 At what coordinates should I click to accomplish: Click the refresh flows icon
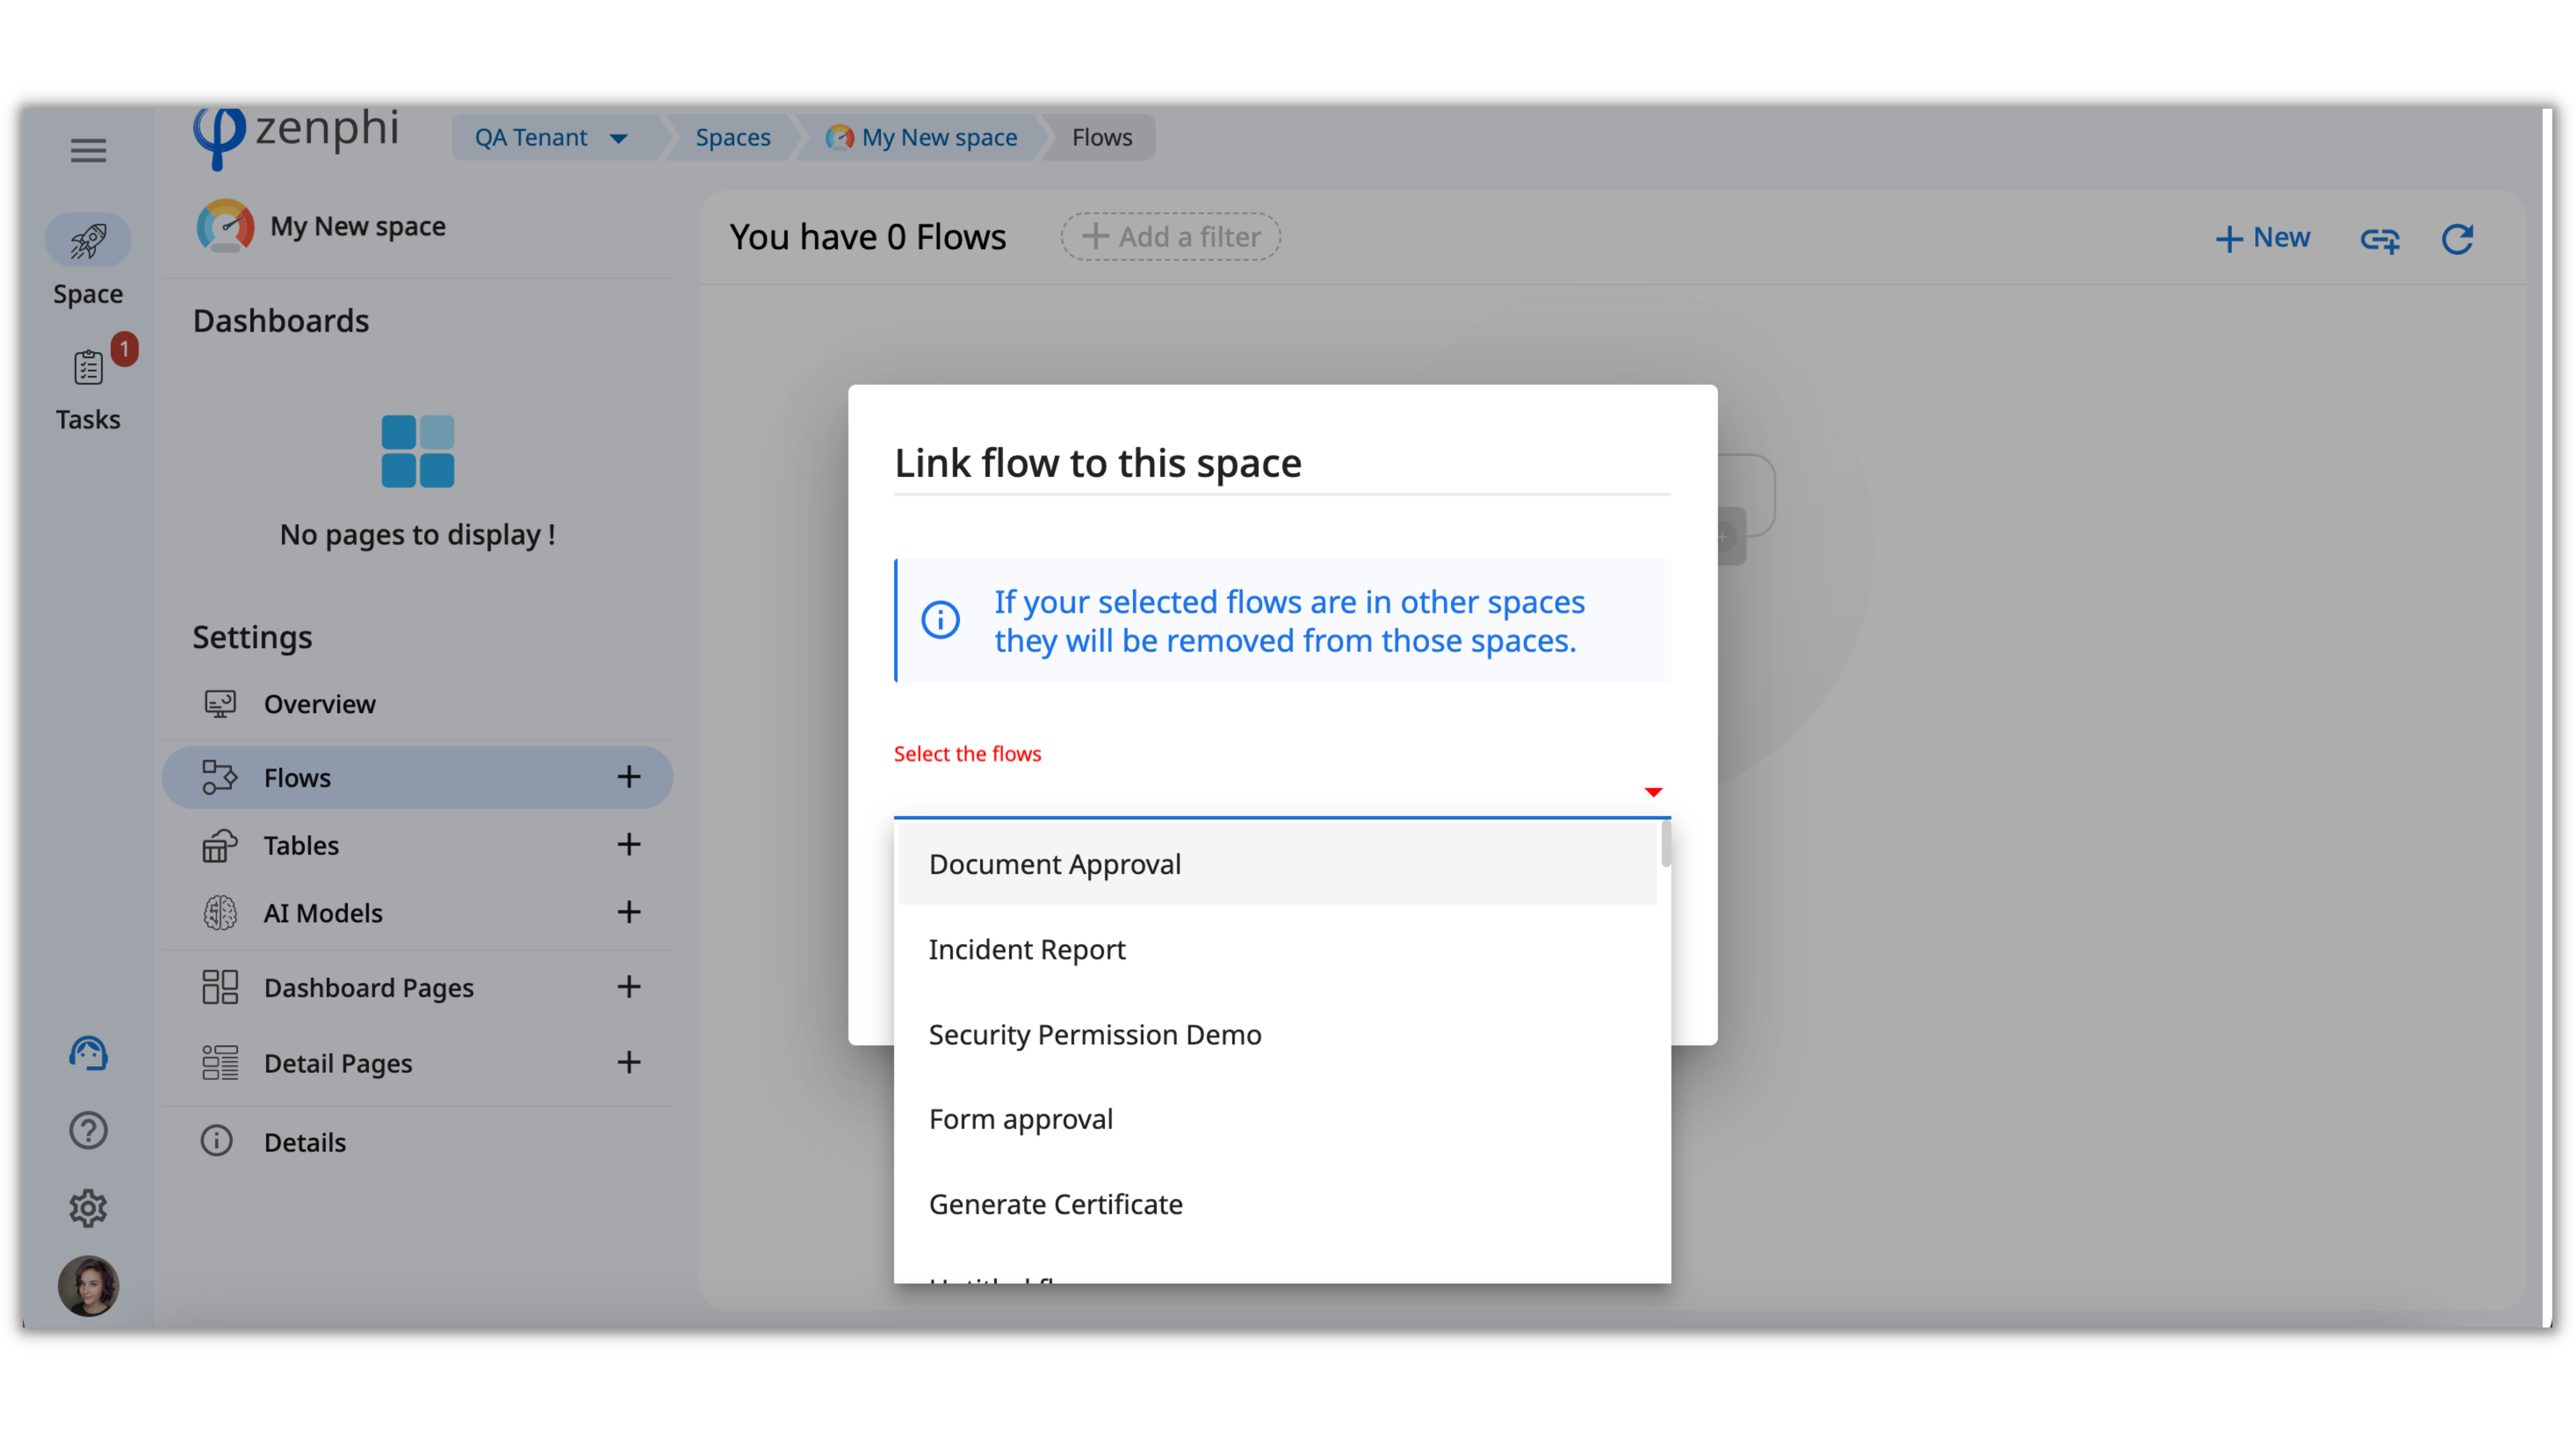click(2457, 238)
